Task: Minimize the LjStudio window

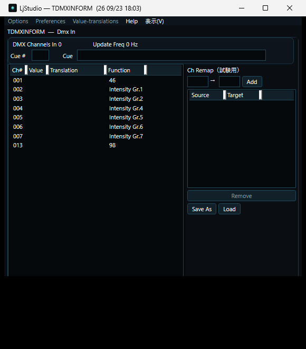Action: point(242,8)
